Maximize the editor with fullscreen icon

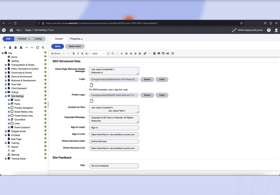tap(173, 54)
